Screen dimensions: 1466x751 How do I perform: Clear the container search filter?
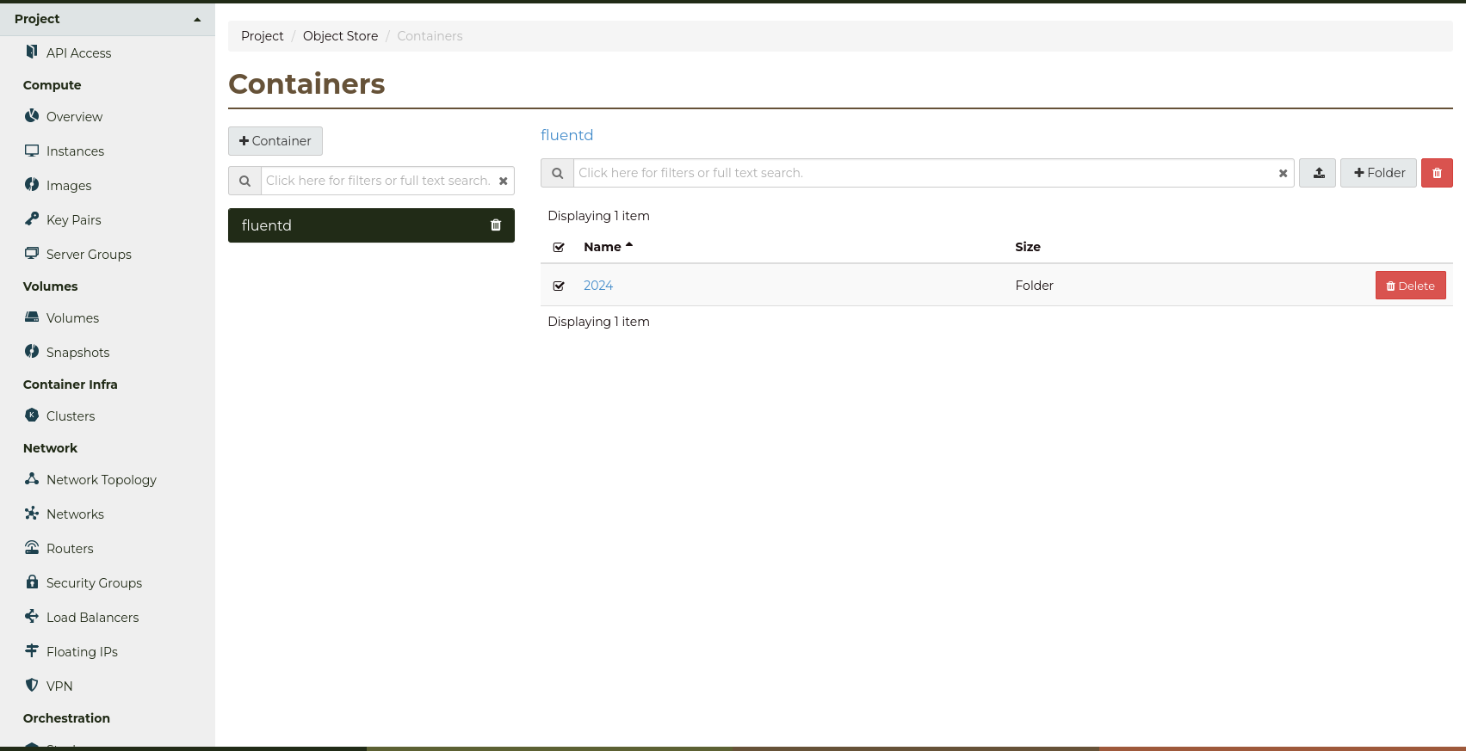(504, 181)
